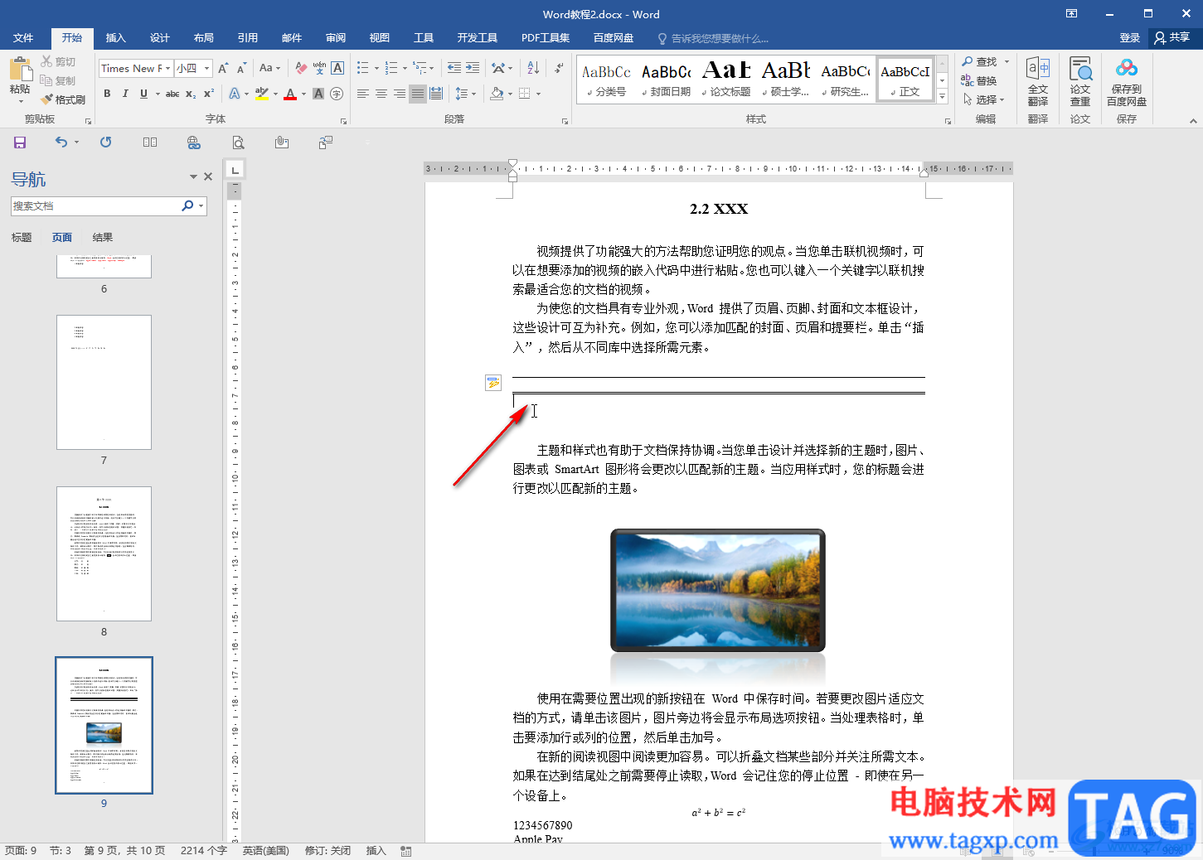Click Find in editing group

(980, 61)
